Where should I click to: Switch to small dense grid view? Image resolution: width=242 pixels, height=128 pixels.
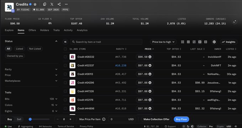(x=188, y=42)
